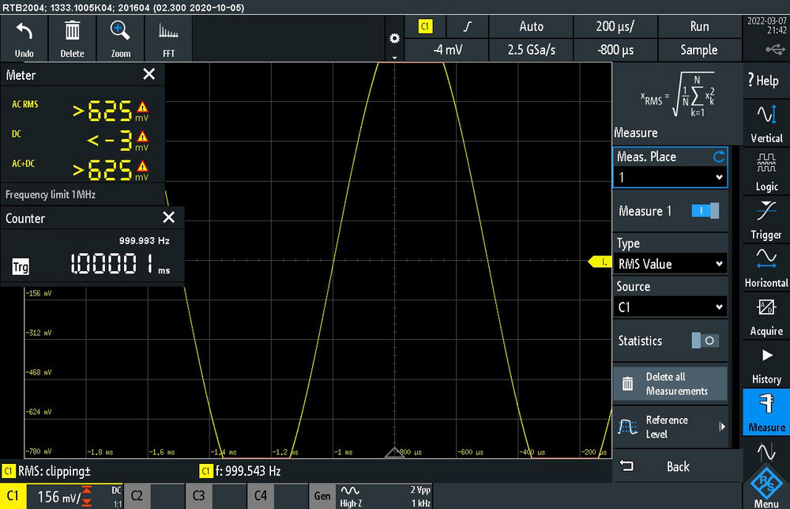Select the -4 mV trigger level field
Viewport: 790px width, 509px height.
[446, 49]
